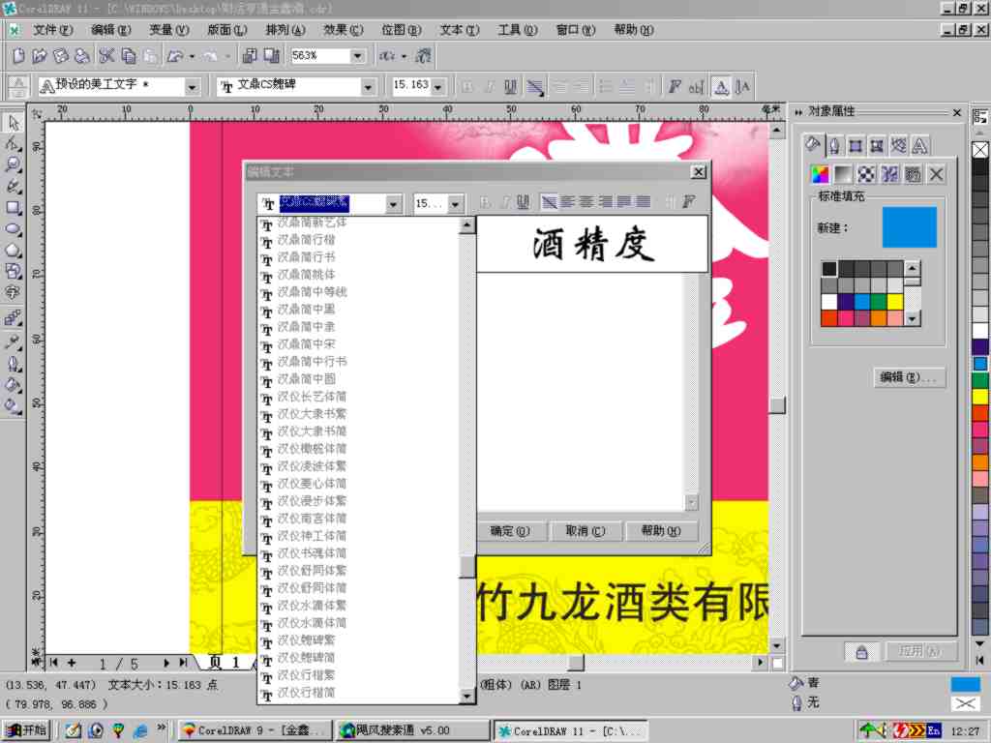Screen dimensions: 991x743
Task: Open the zoom level 563% dropdown
Action: click(358, 56)
